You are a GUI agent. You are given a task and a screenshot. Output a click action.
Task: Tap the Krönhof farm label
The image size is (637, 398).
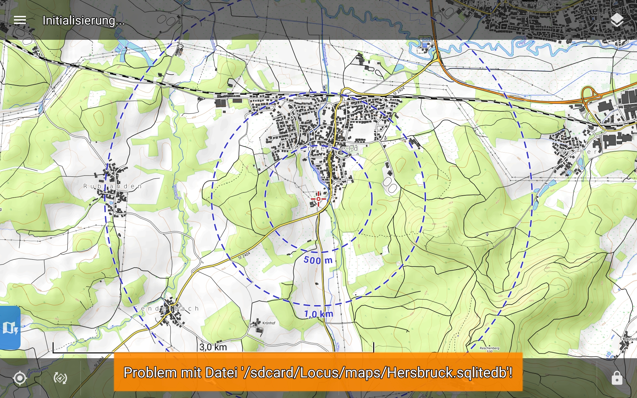click(x=268, y=323)
